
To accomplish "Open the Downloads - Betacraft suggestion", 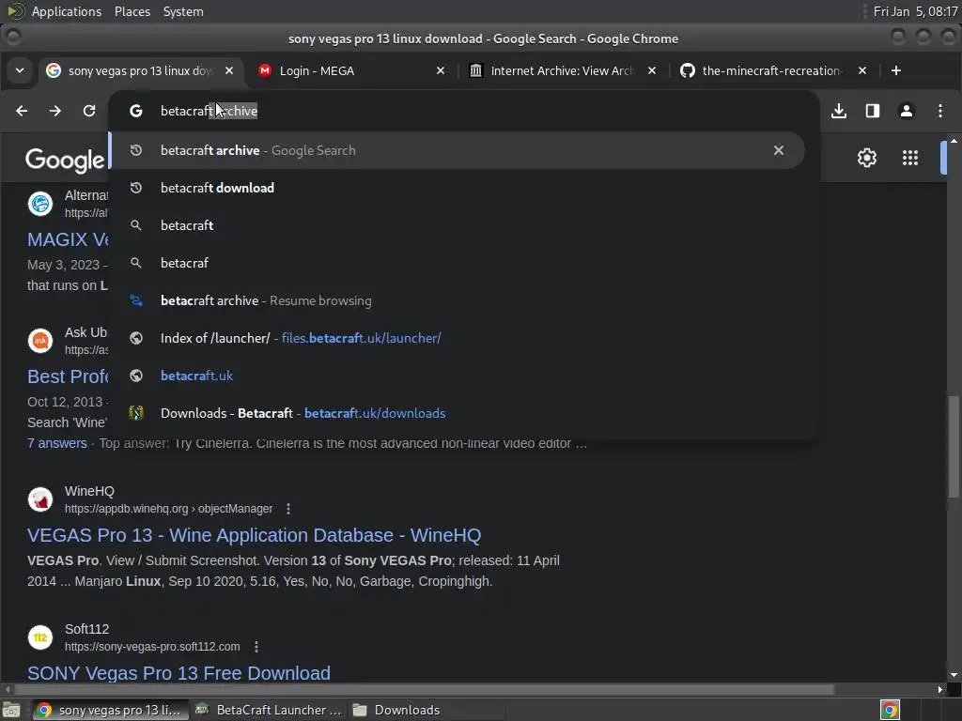I will point(458,413).
